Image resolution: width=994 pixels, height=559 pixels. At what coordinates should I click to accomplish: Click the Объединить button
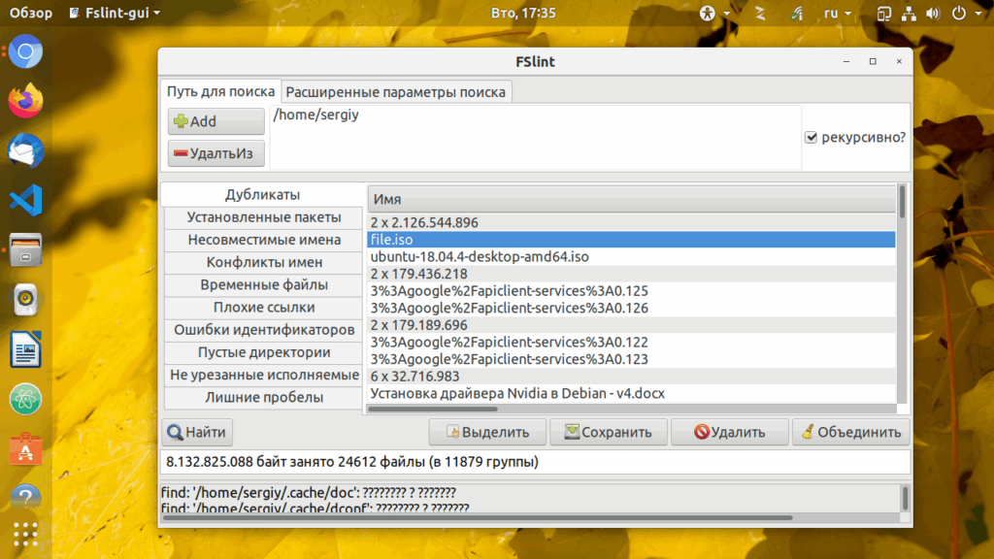click(850, 432)
